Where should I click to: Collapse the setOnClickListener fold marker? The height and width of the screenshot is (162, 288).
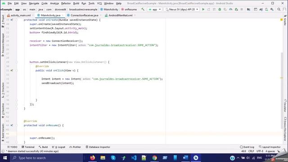click(17, 62)
